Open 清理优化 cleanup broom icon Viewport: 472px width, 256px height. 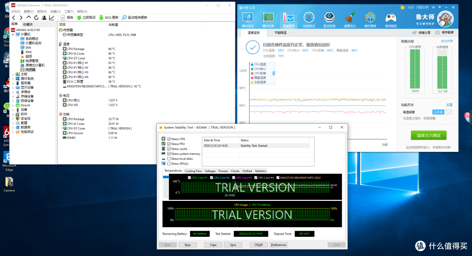click(x=350, y=20)
